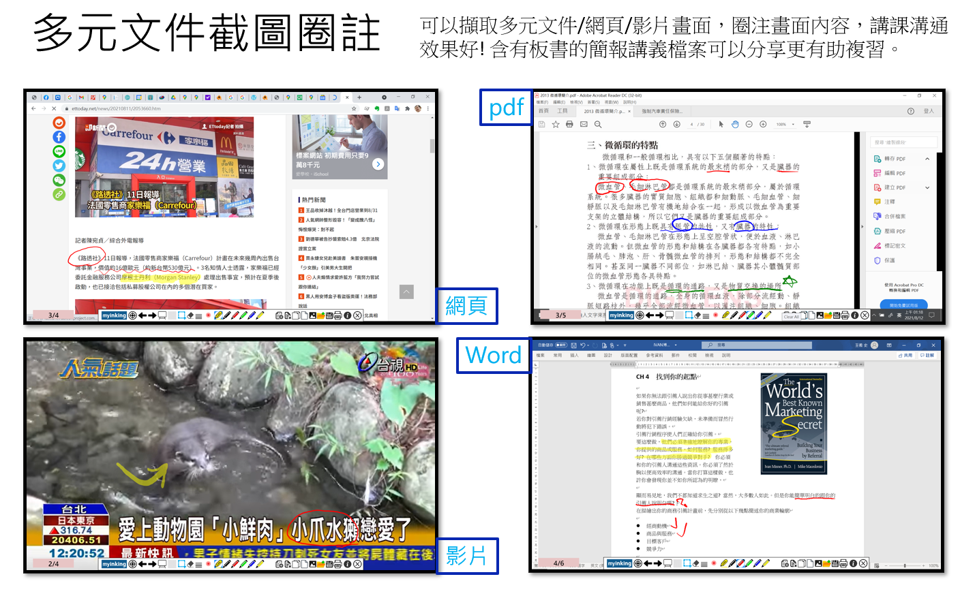The height and width of the screenshot is (596, 975).
Task: Select the Hand tool in Acrobat Reader
Action: (x=735, y=125)
